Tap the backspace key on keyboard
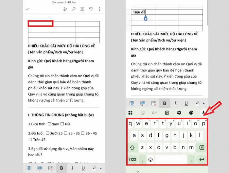This screenshot has width=229, height=173. pos(202,147)
